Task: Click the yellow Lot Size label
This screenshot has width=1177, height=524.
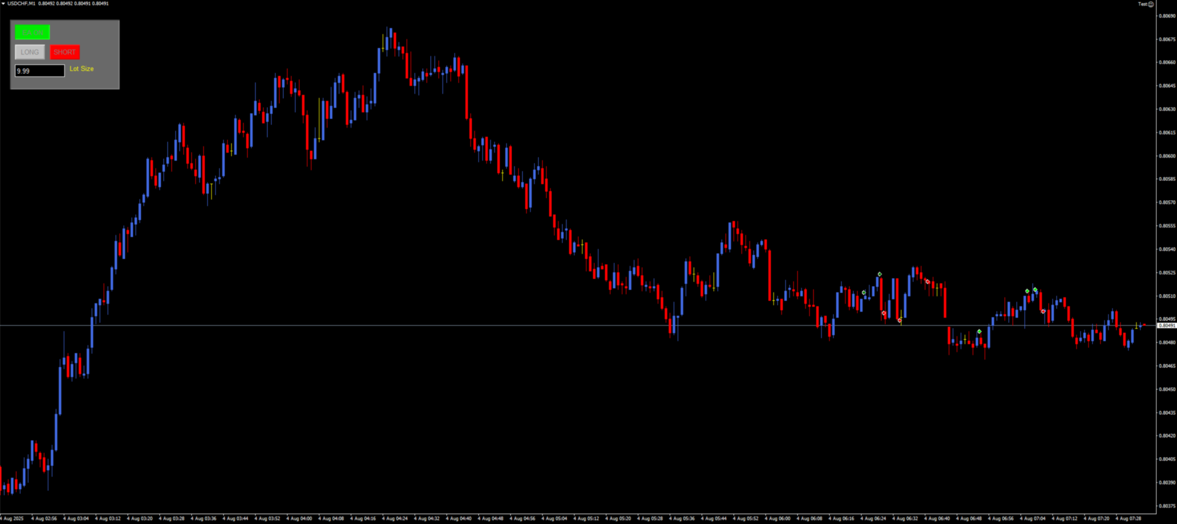Action: [82, 69]
